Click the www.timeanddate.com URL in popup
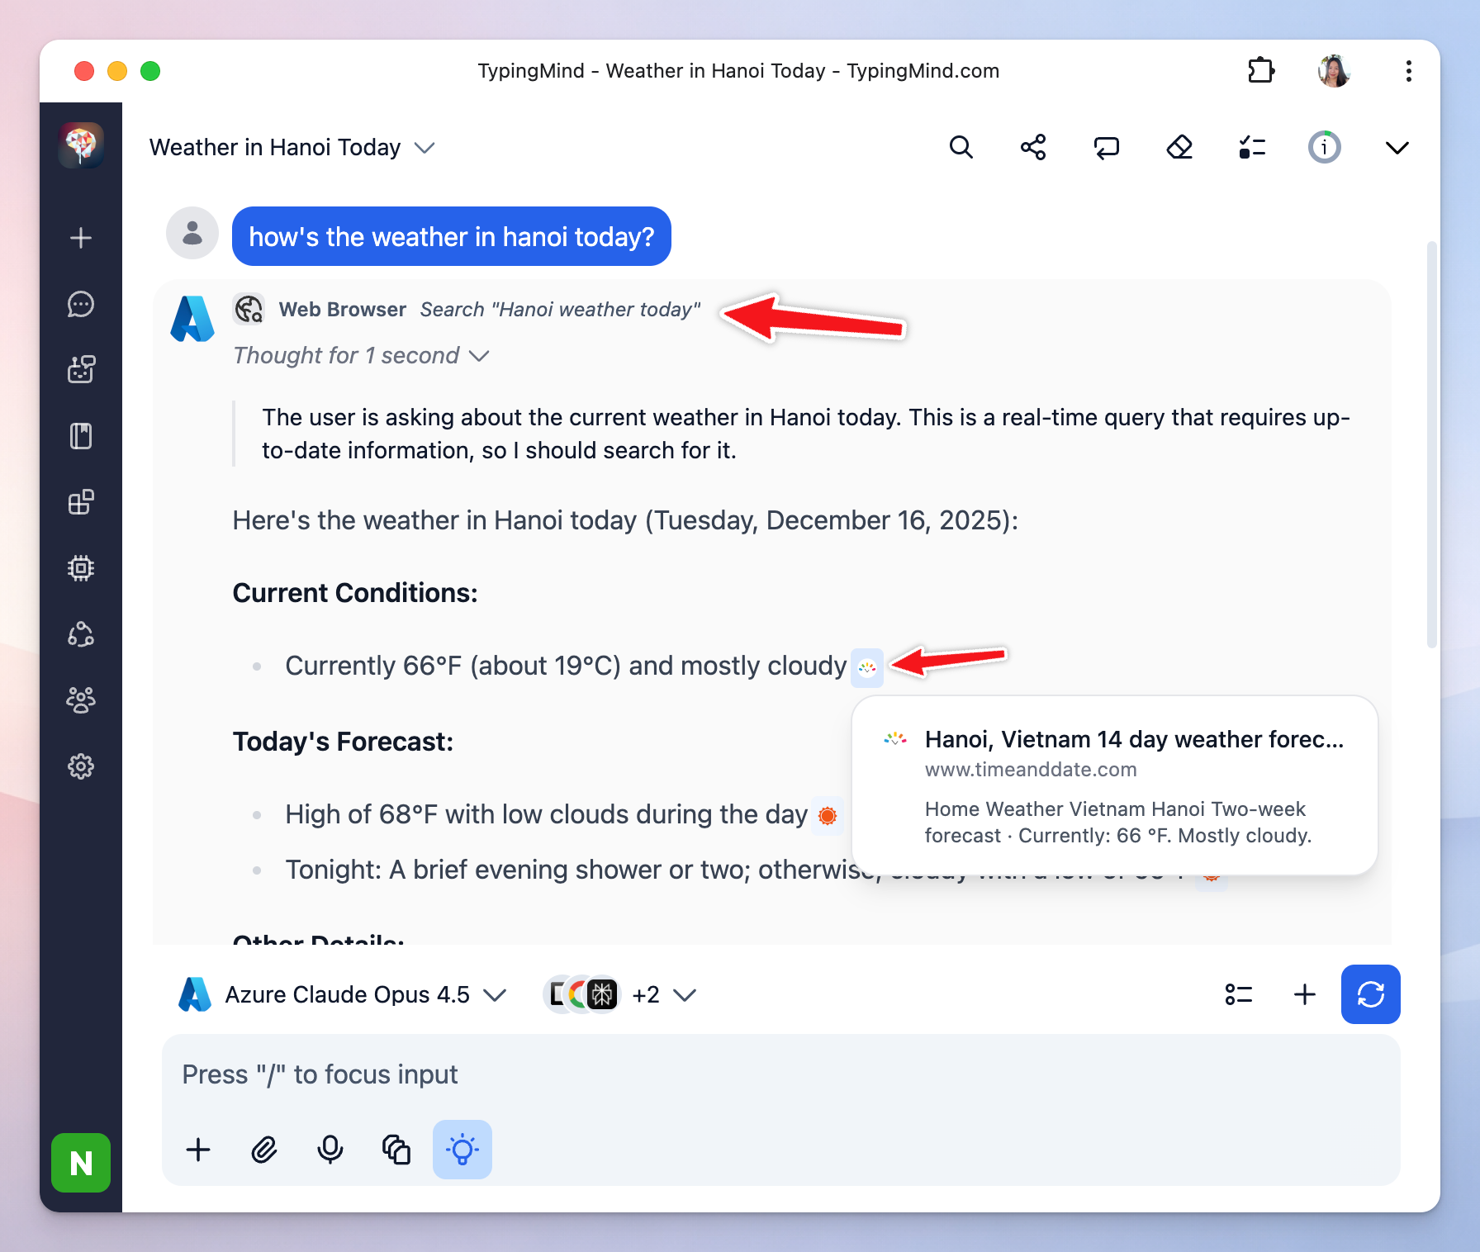This screenshot has height=1252, width=1480. (x=1031, y=770)
